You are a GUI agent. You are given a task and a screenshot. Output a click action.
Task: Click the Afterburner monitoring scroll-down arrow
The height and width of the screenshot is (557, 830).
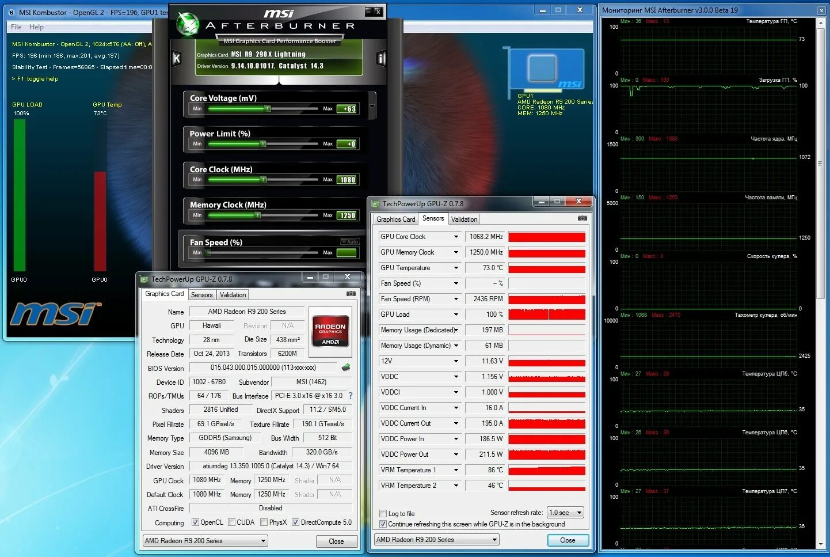tap(821, 544)
